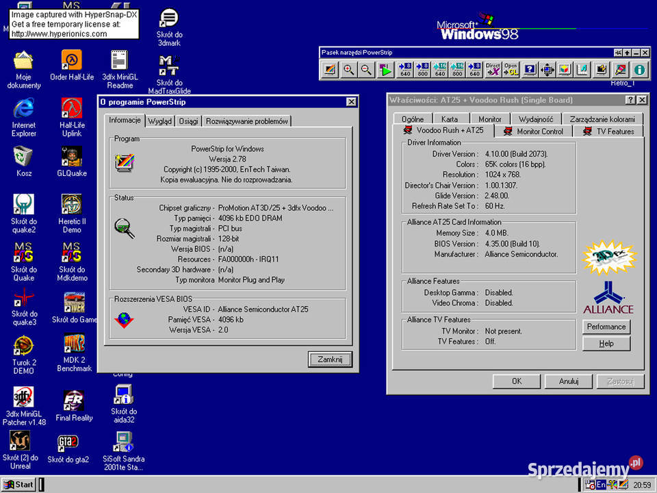657x493 pixels.
Task: Select the GLQuake desktop icon
Action: [72, 162]
